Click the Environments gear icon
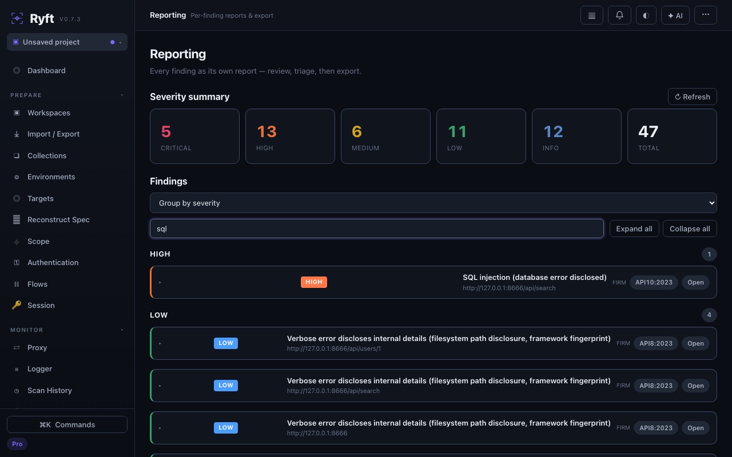 coord(17,177)
